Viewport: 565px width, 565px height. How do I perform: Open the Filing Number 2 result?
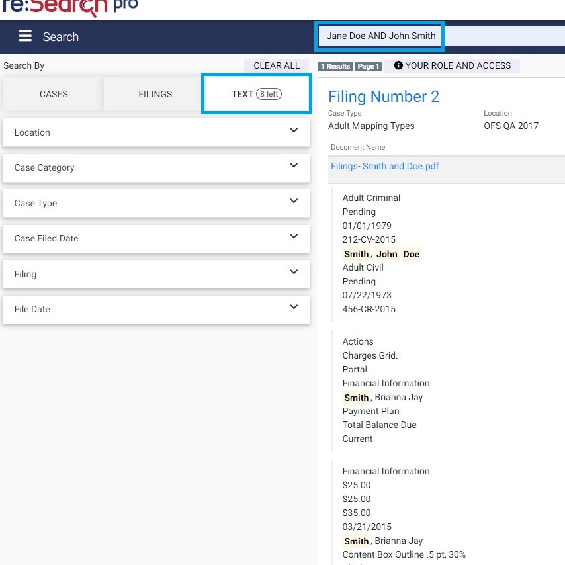pyautogui.click(x=383, y=97)
